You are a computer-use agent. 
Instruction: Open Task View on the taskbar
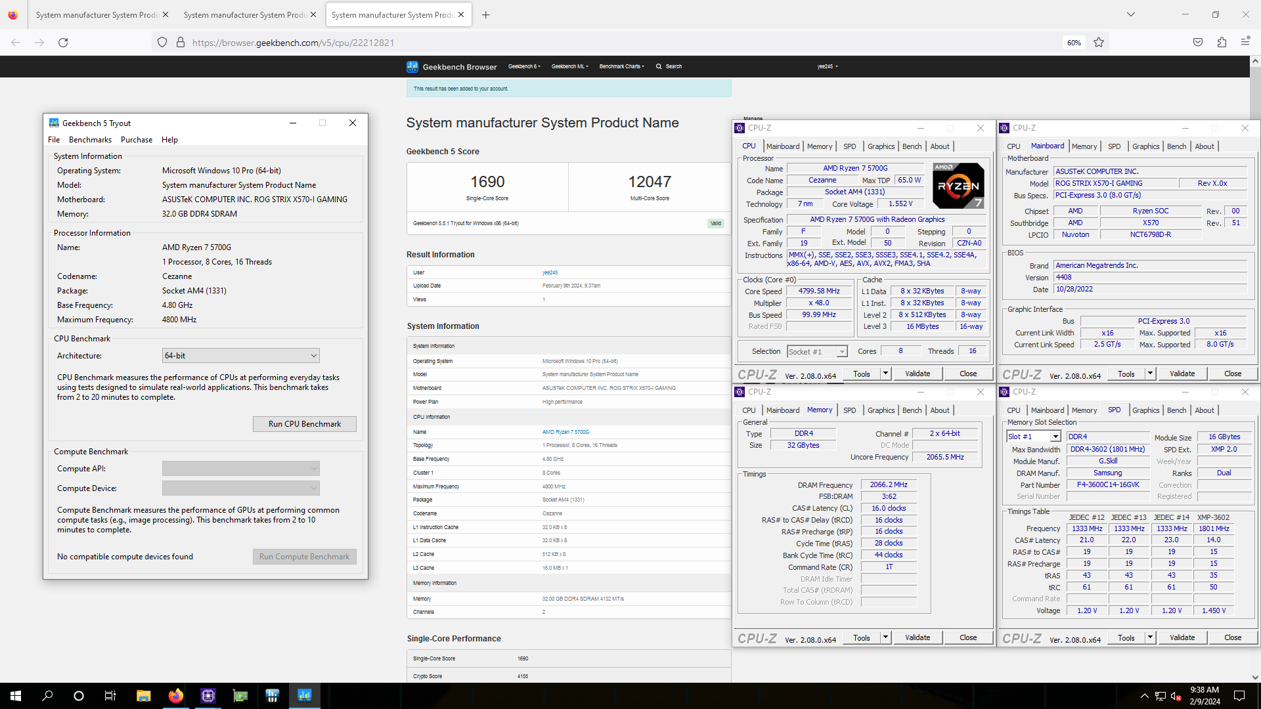click(110, 696)
